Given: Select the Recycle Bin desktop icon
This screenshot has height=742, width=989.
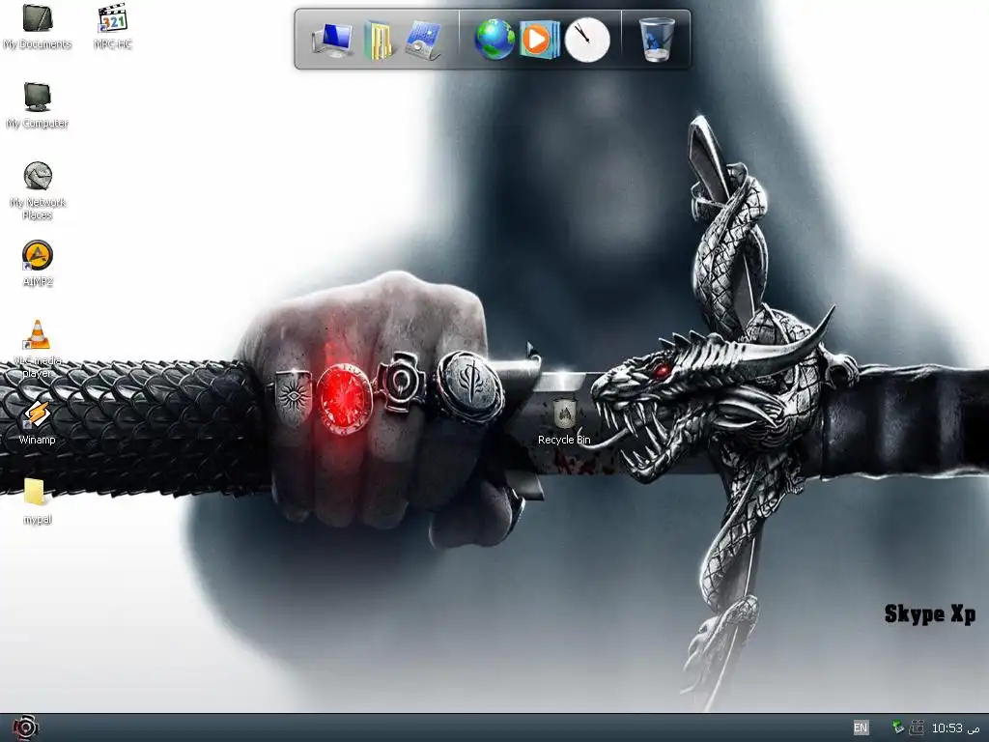Looking at the screenshot, I should coord(564,423).
